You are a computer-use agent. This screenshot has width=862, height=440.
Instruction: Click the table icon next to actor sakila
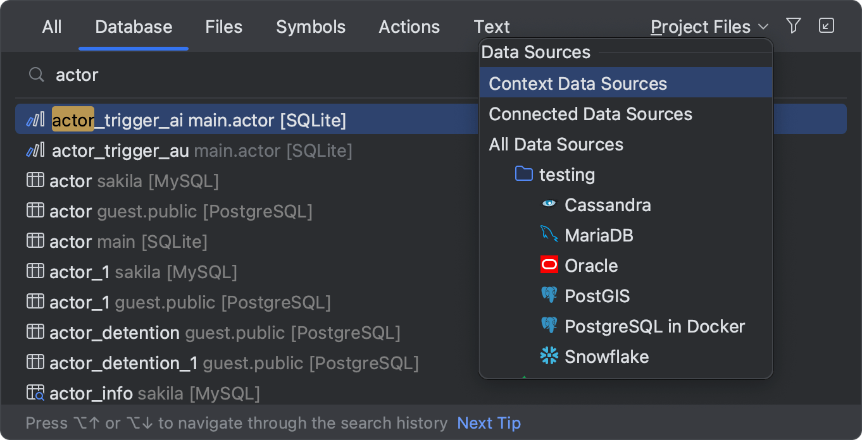[x=35, y=180]
